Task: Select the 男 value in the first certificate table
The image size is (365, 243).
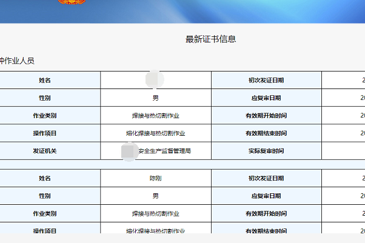Action: (155, 98)
